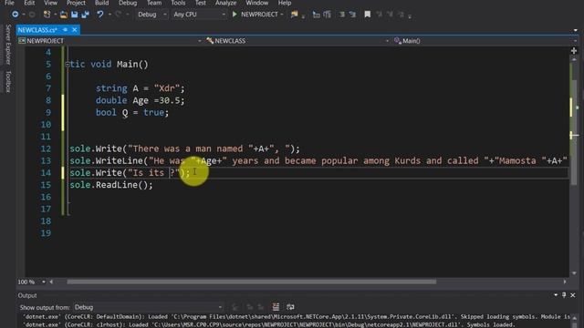Image resolution: width=584 pixels, height=328 pixels.
Task: Open the Team menu
Action: click(154, 3)
